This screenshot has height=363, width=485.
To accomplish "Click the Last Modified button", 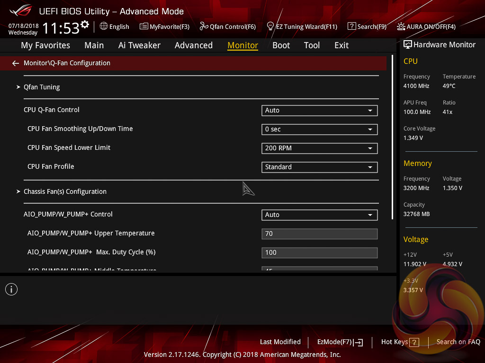I will 280,342.
